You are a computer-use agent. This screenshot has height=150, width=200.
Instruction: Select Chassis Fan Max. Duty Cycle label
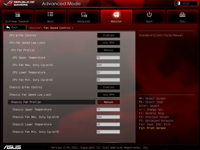click(x=36, y=117)
